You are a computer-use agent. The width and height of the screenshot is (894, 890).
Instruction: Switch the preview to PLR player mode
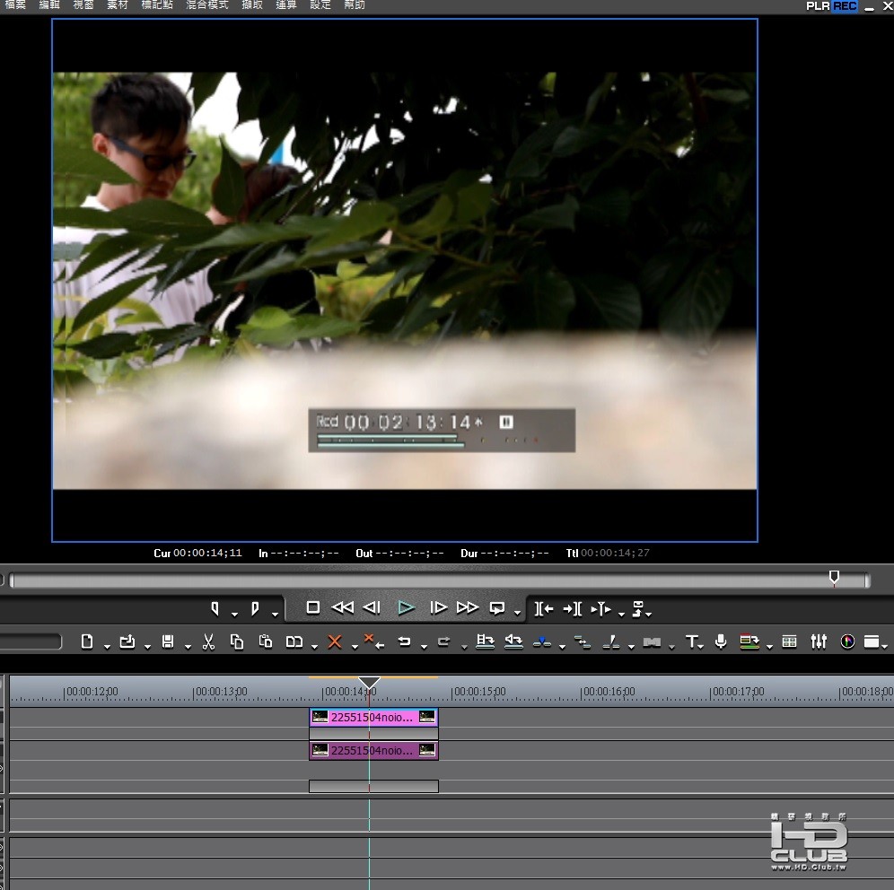[819, 5]
